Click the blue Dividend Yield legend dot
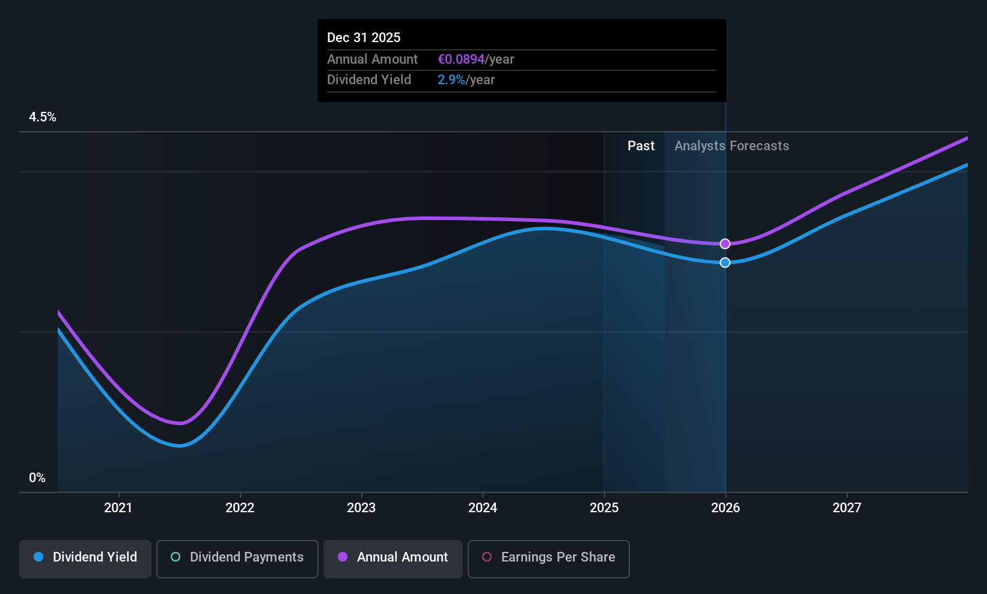Viewport: 987px width, 594px height. 38,557
